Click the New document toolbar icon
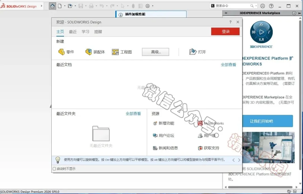The width and height of the screenshot is (303, 194). (x=60, y=6)
